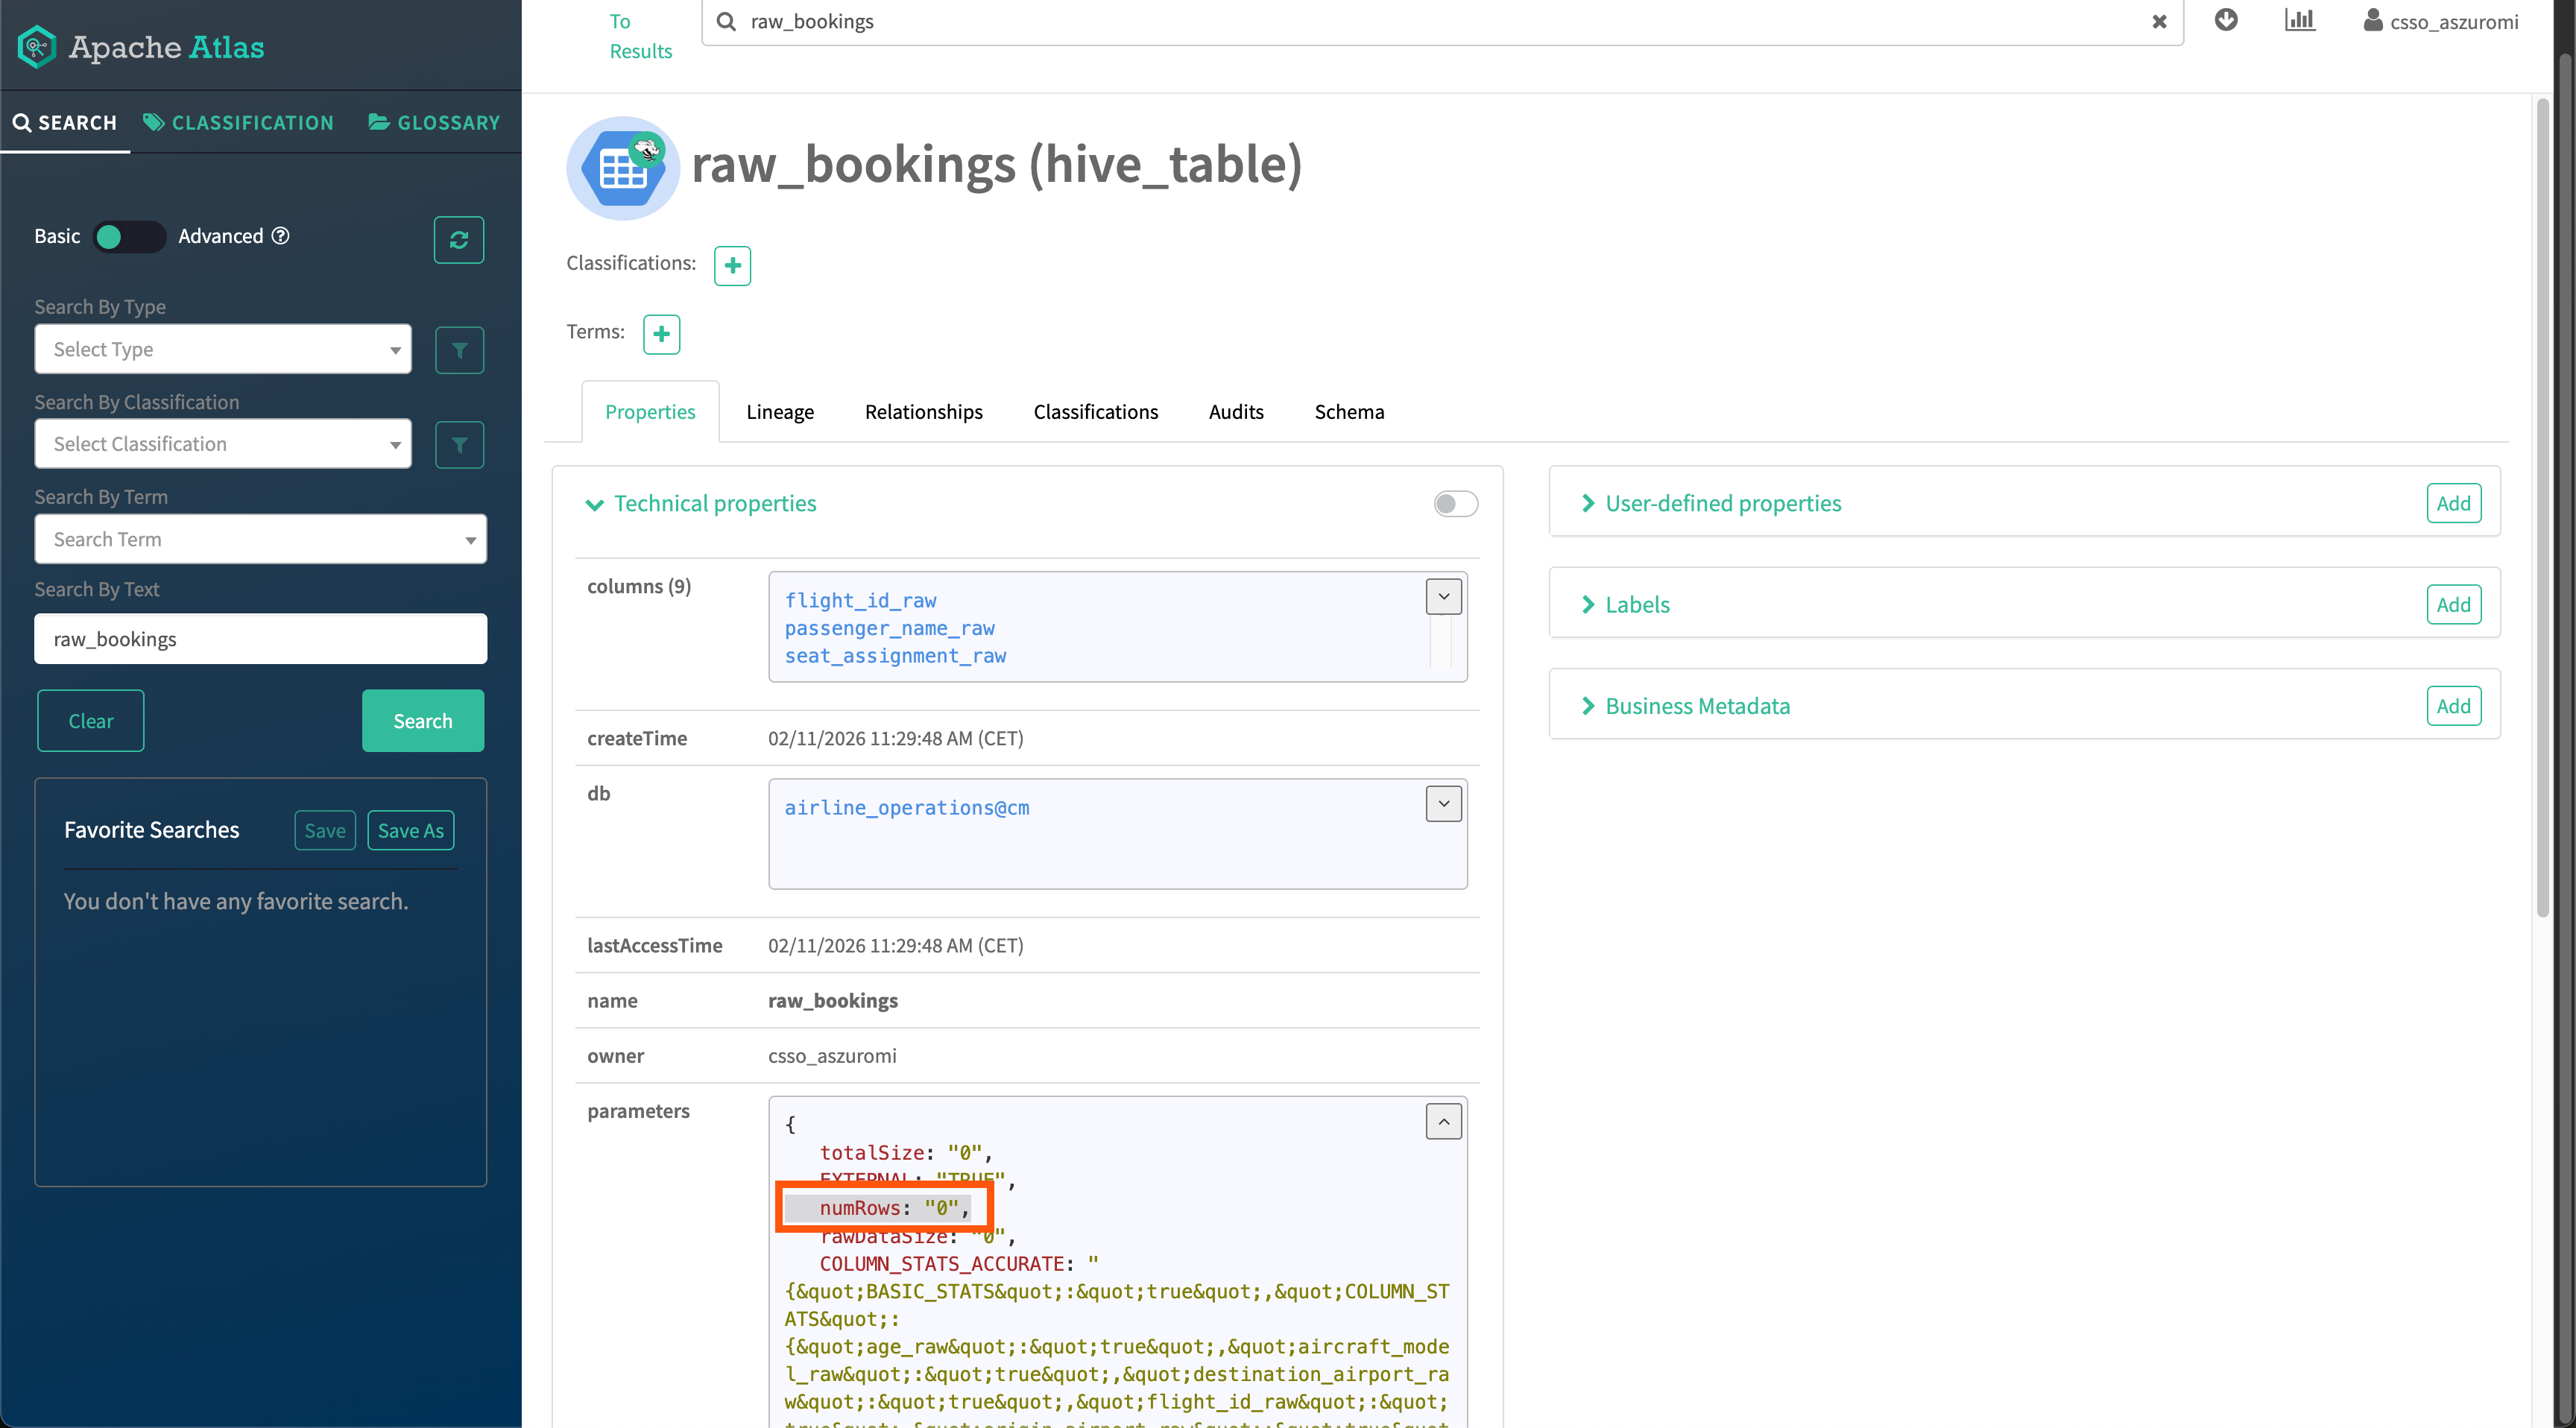Screen dimensions: 2576x1428
Task: Clear global search with the X icon
Action: point(2159,22)
